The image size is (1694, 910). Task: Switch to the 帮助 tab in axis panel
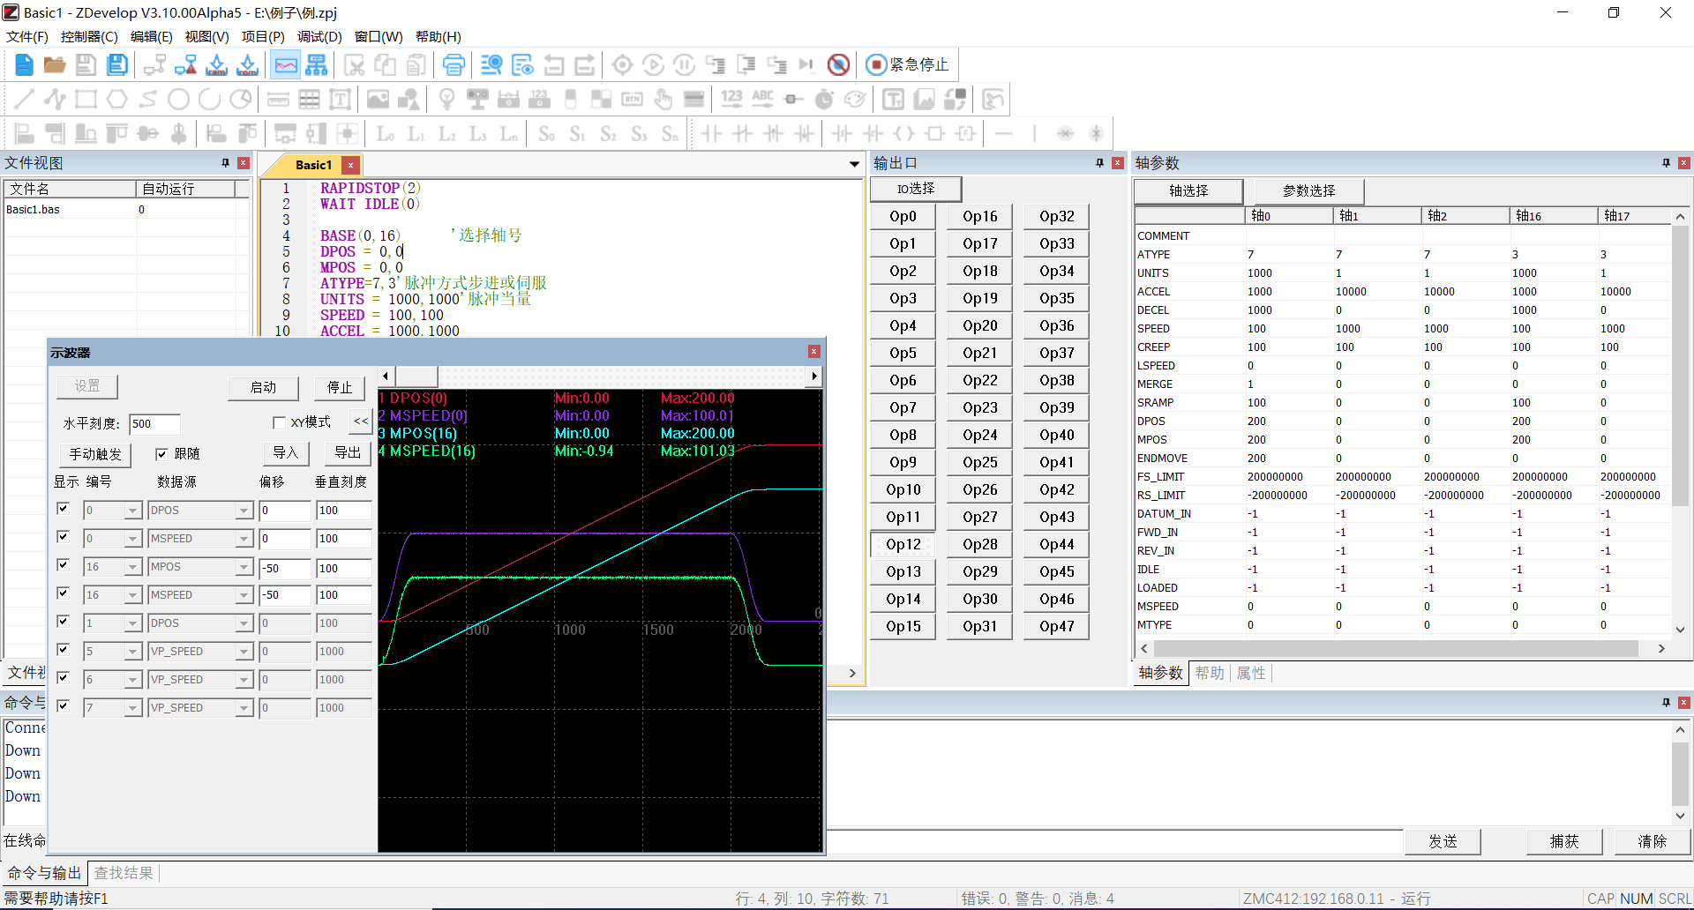click(x=1210, y=674)
